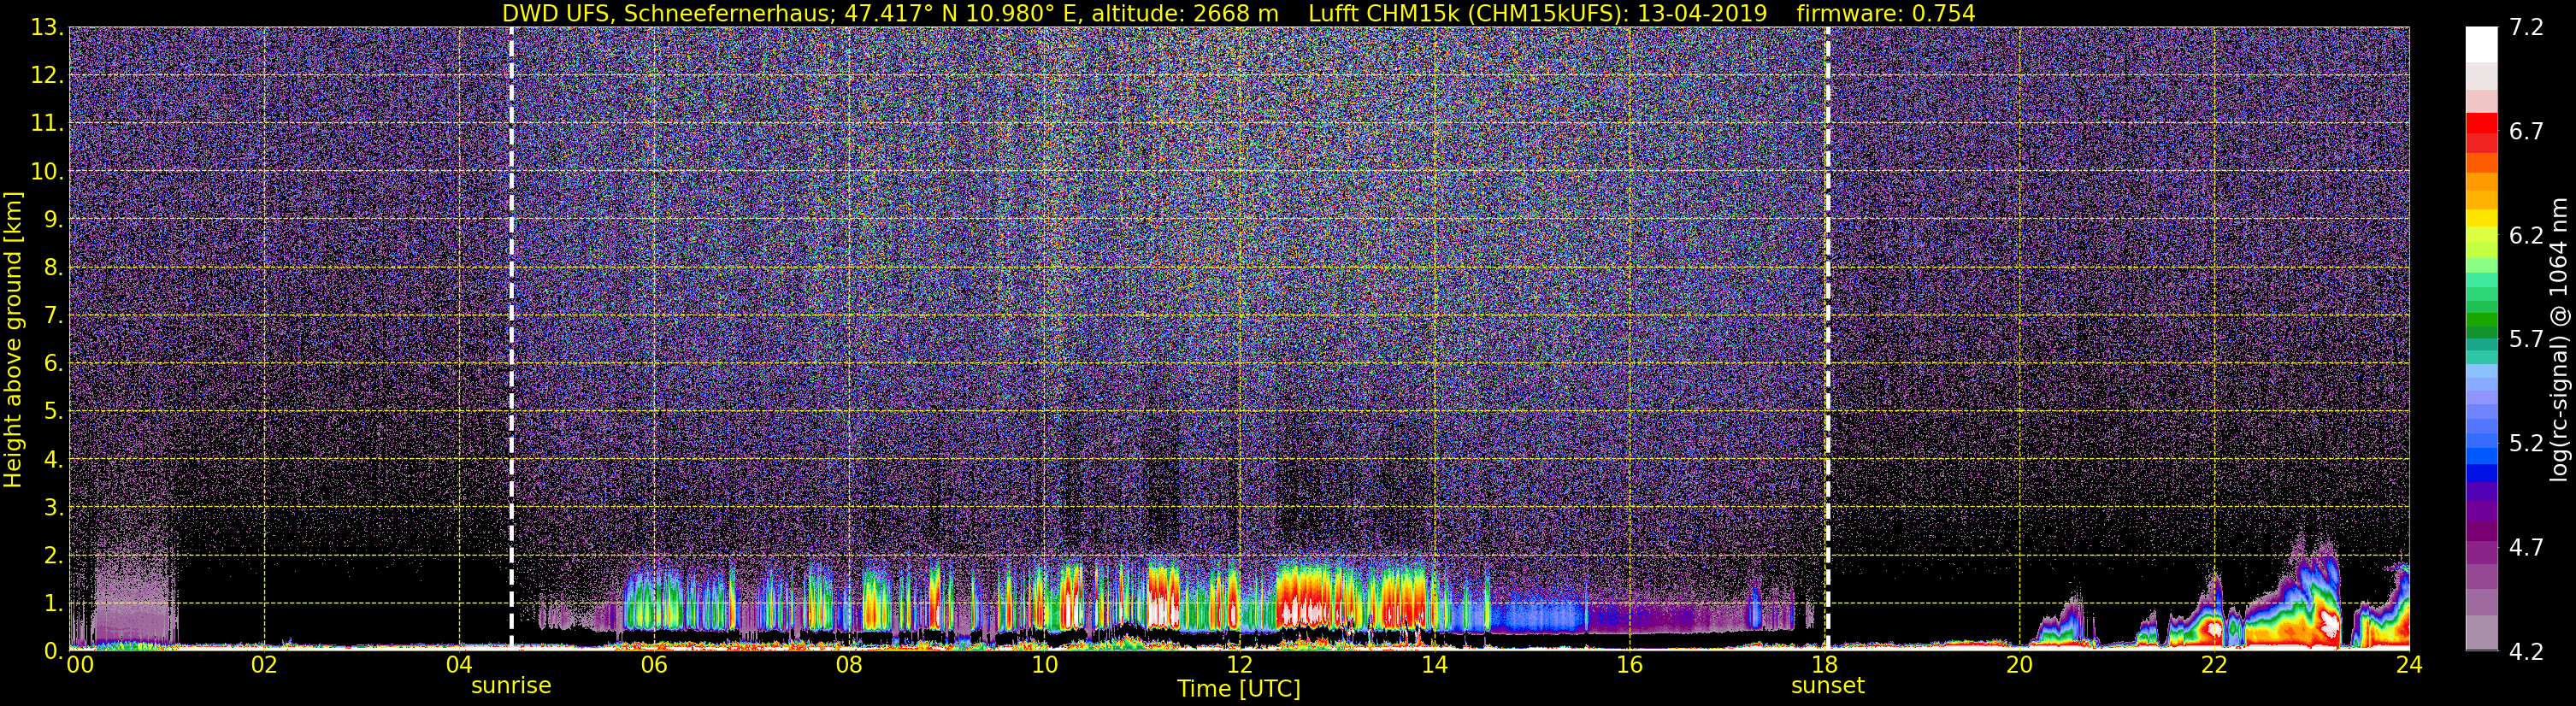Click the "log(rc-signal) @ 1064 nm" colorbar label
Image resolution: width=2576 pixels, height=706 pixels.
click(2557, 339)
